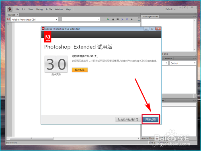Open the Adobe Photoshop CS6 target dropdown

pos(34,19)
